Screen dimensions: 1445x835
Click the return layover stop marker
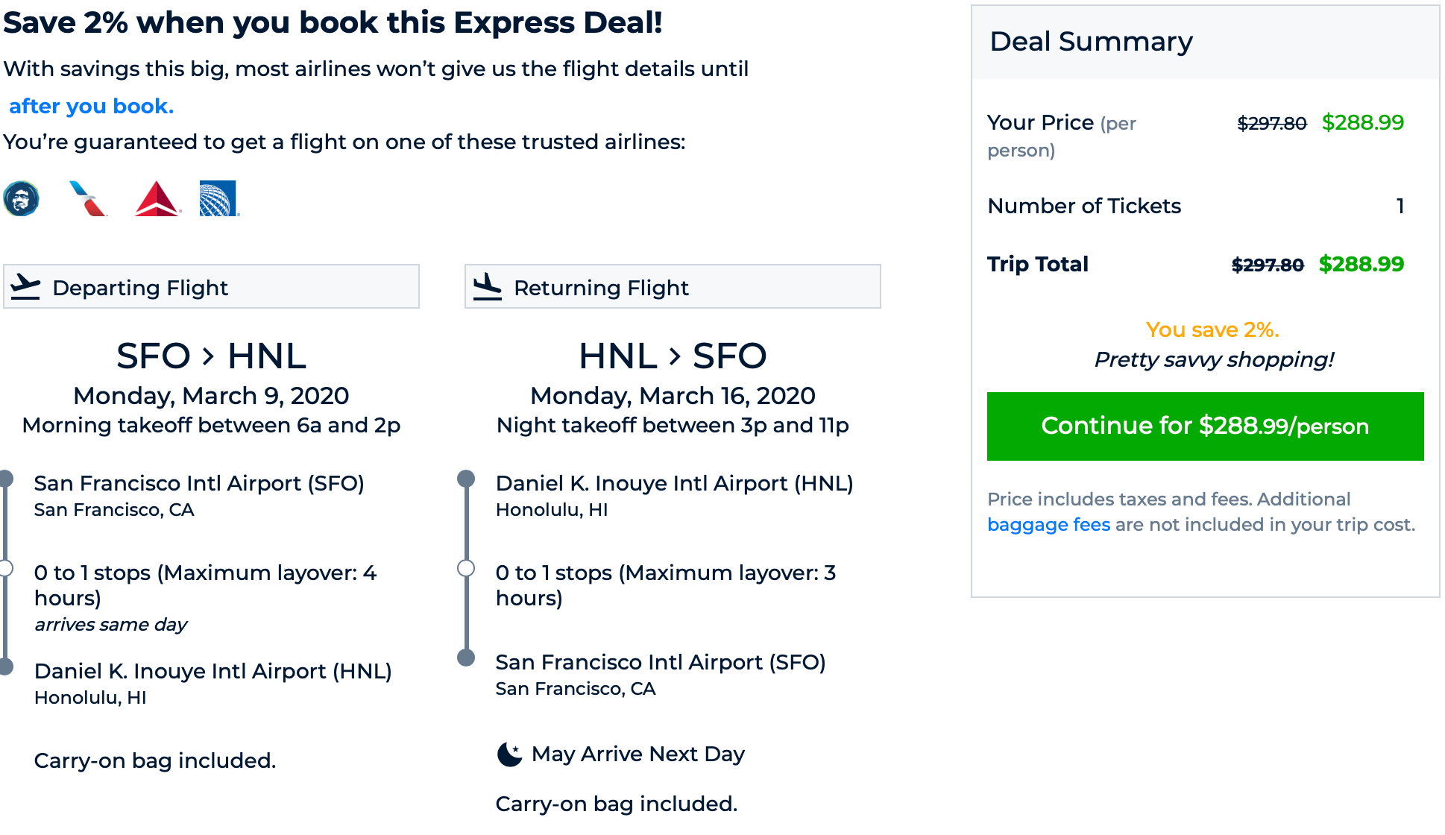coord(466,568)
